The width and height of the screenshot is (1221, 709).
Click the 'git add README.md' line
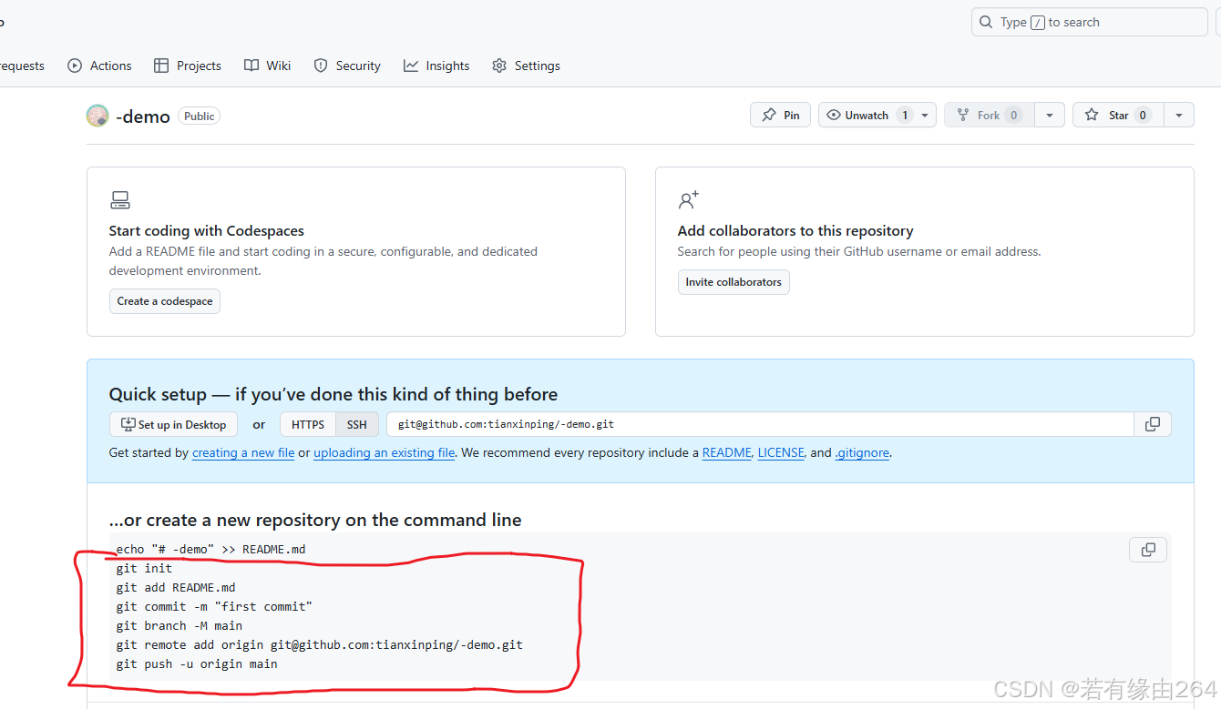pos(176,587)
